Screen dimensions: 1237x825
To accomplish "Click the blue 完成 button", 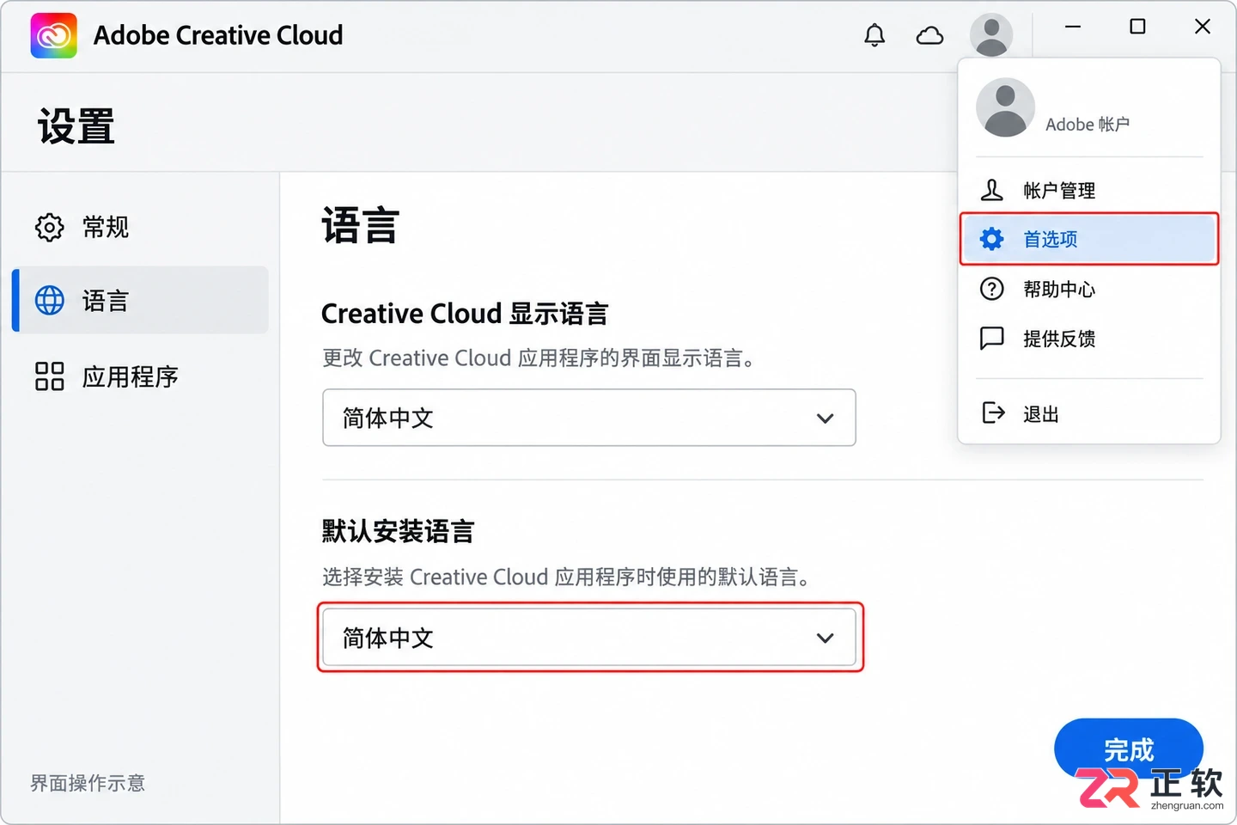I will tap(1129, 749).
